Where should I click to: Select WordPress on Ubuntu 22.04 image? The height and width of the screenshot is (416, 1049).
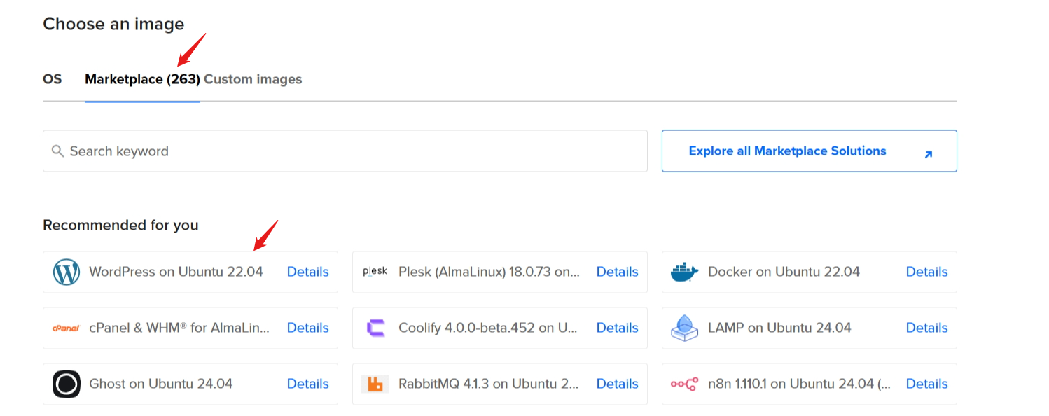tap(190, 272)
